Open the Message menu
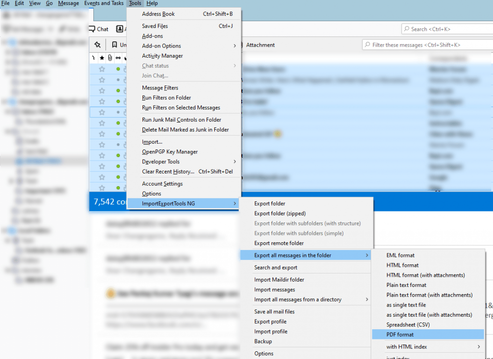 68,3
